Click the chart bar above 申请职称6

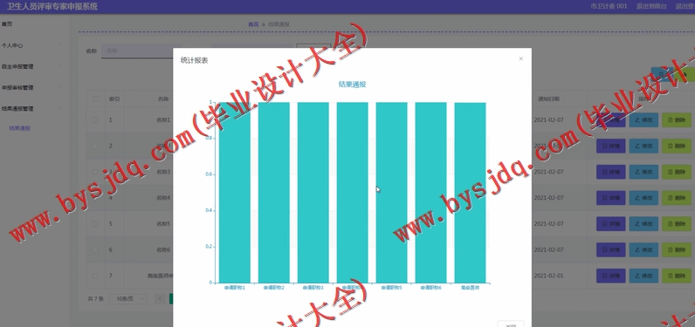coord(430,193)
